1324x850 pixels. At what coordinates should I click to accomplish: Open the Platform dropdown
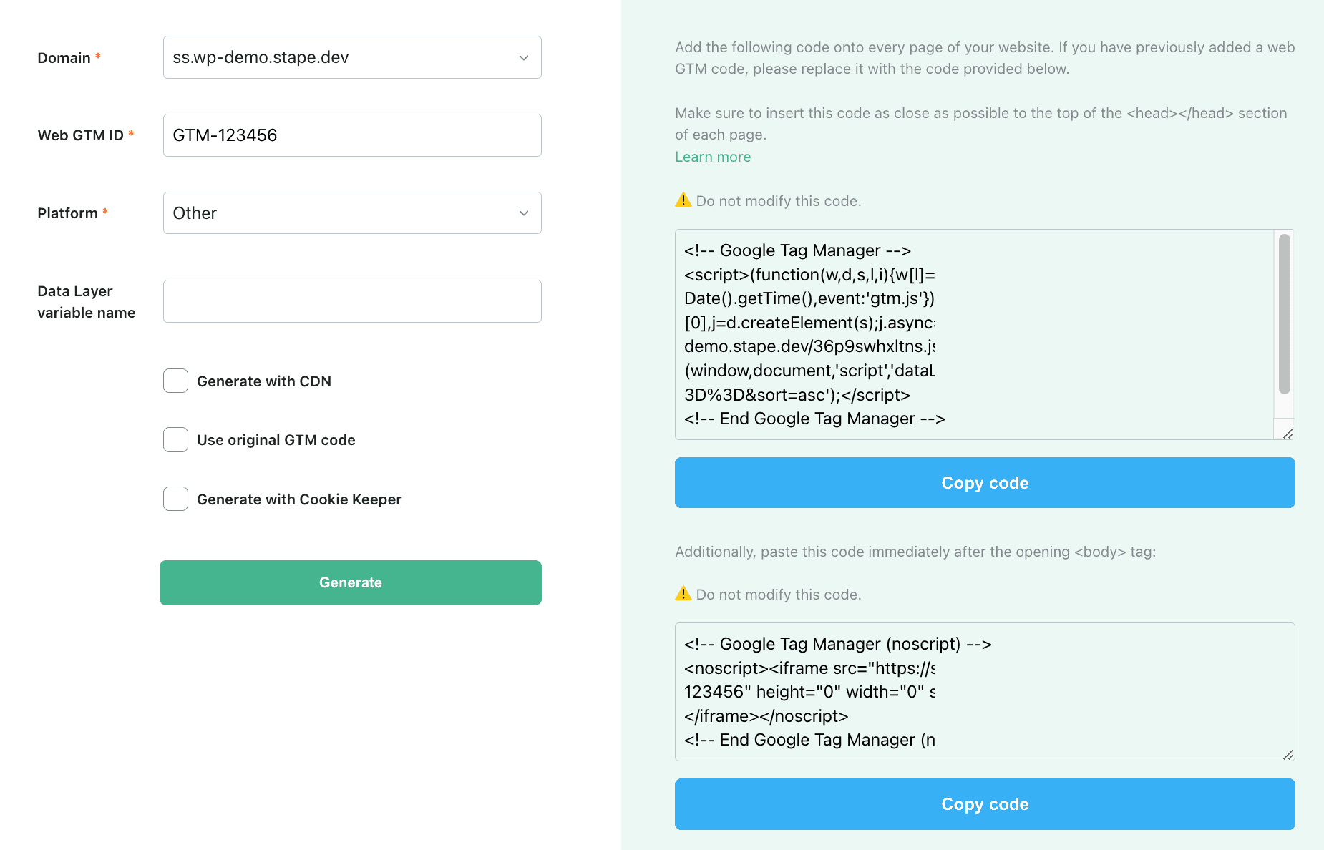(351, 212)
